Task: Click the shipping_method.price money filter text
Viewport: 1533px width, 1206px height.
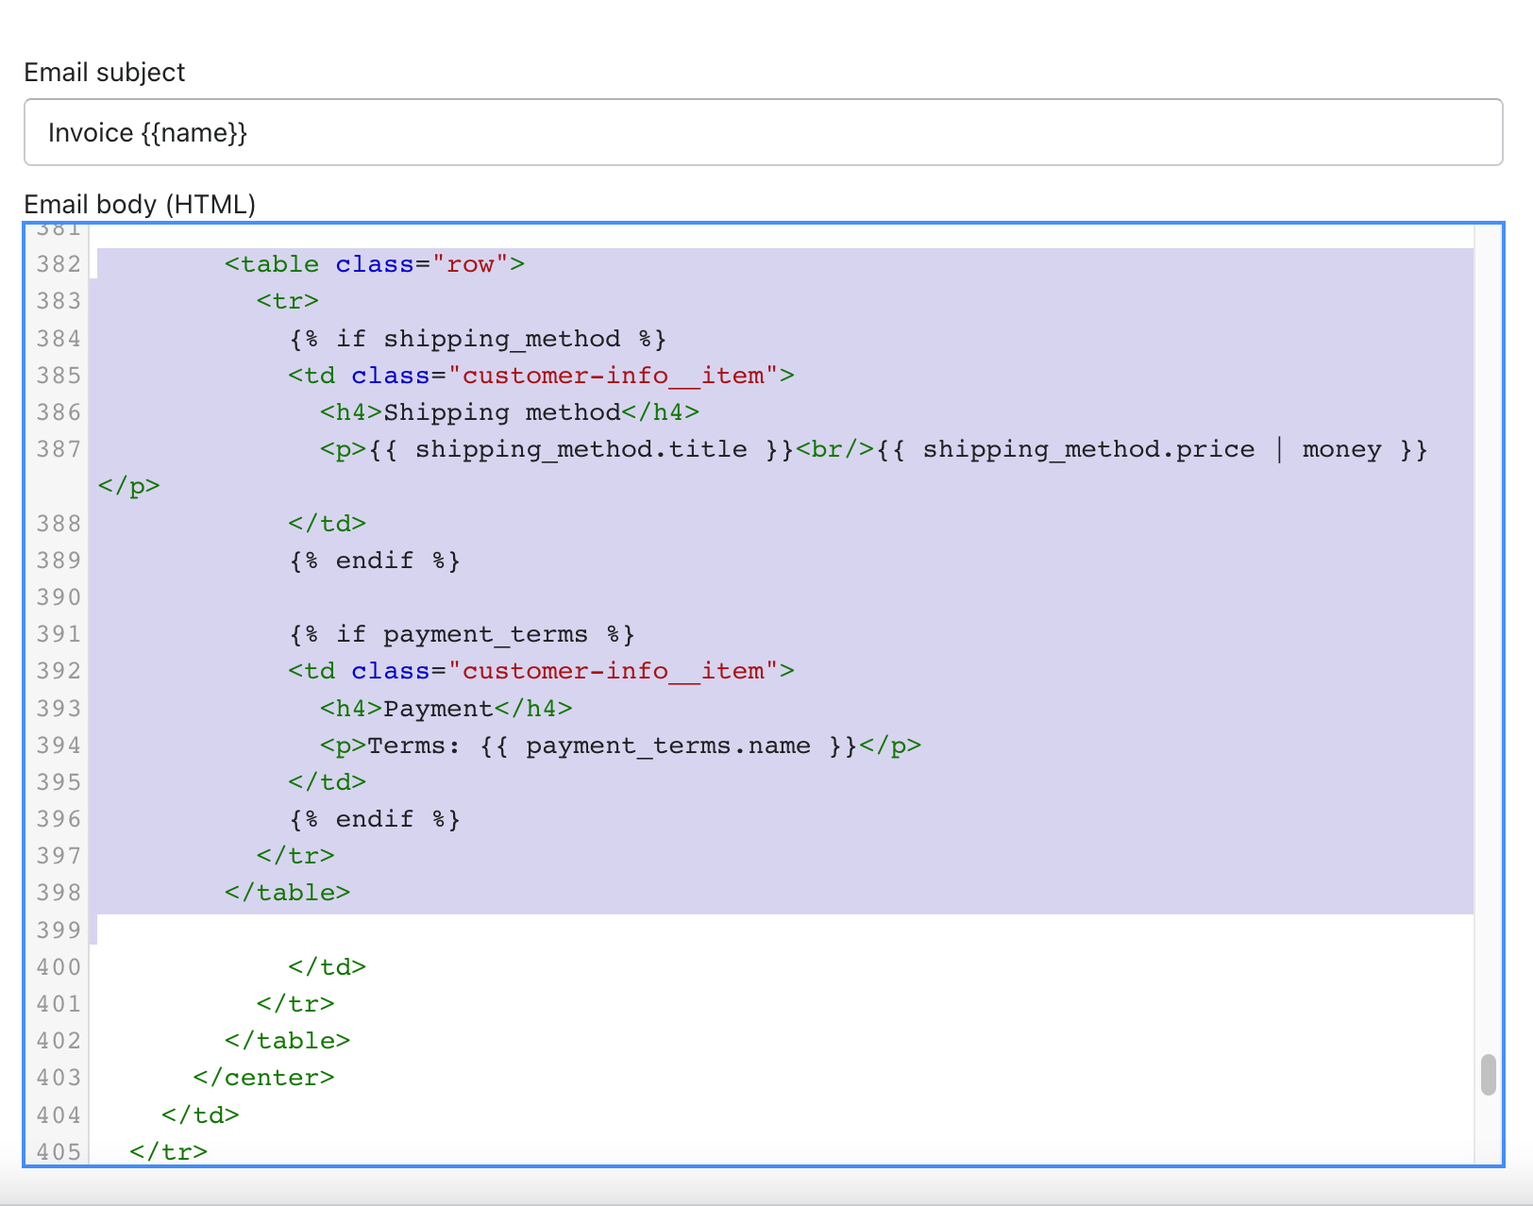Action: (1152, 449)
